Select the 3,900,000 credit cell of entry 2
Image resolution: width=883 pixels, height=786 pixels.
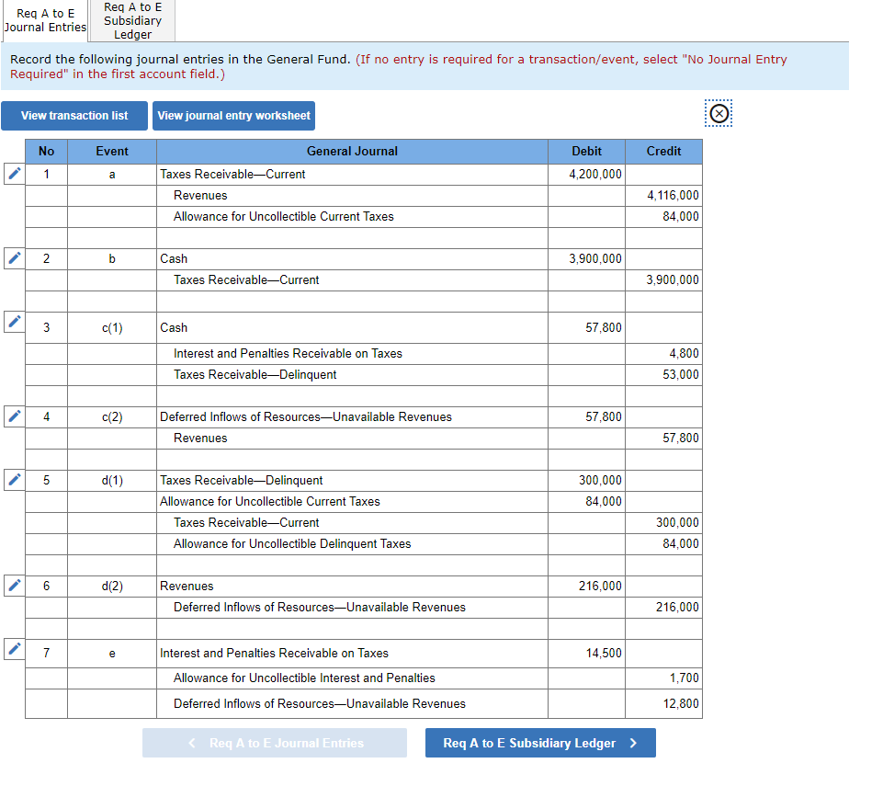pos(663,279)
